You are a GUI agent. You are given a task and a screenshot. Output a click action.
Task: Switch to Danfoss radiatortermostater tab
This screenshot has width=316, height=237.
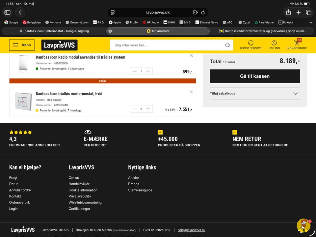(x=262, y=31)
